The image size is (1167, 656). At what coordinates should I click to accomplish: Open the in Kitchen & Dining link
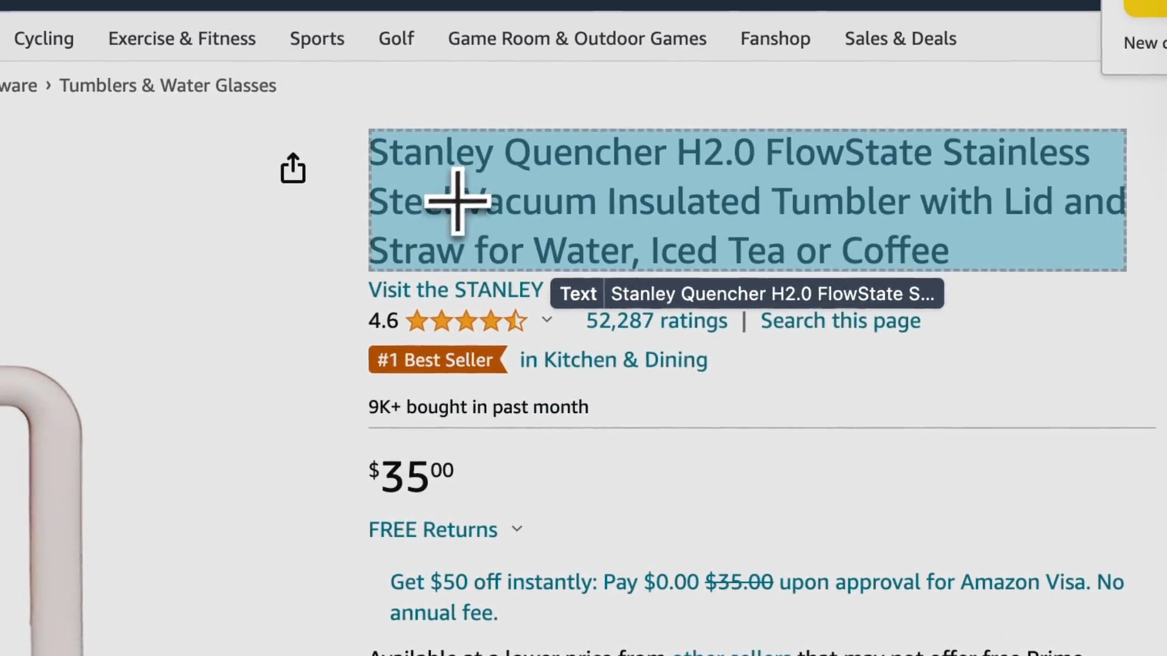click(x=613, y=360)
